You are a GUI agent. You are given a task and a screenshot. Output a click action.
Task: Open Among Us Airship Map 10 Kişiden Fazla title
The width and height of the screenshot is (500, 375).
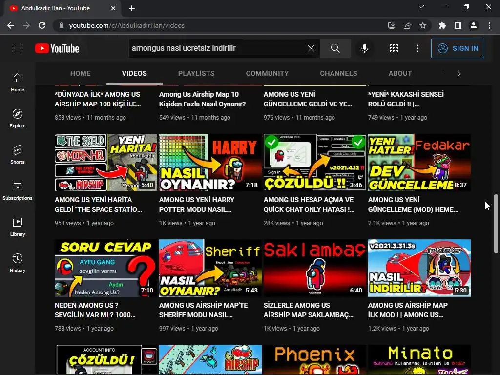pos(203,99)
